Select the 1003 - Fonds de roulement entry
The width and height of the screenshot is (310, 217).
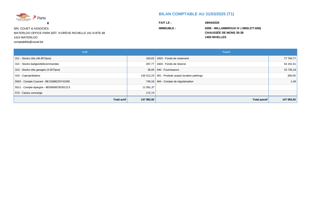click(173, 58)
